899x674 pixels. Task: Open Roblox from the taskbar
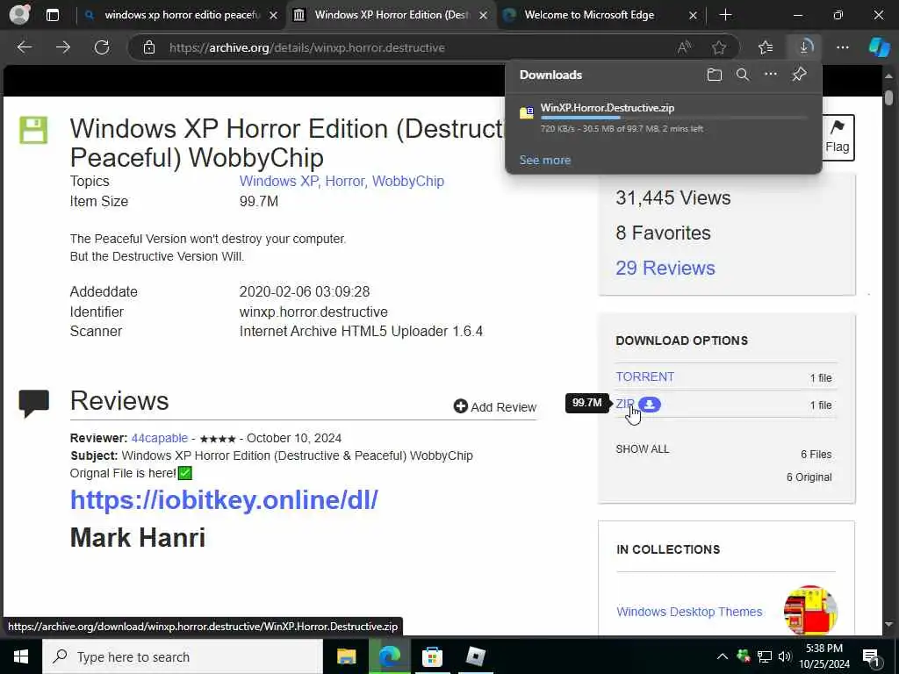click(x=475, y=656)
